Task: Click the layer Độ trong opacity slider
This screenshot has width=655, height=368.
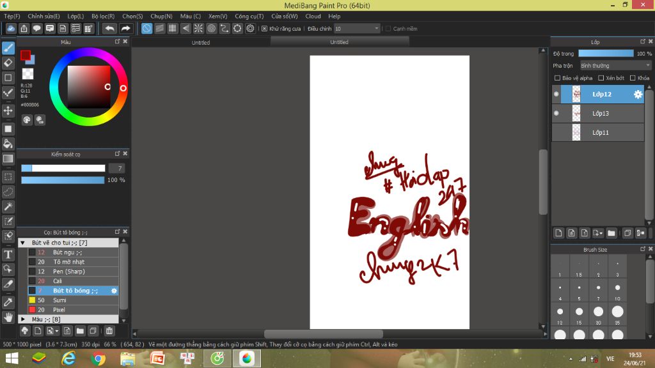Action: (x=606, y=54)
